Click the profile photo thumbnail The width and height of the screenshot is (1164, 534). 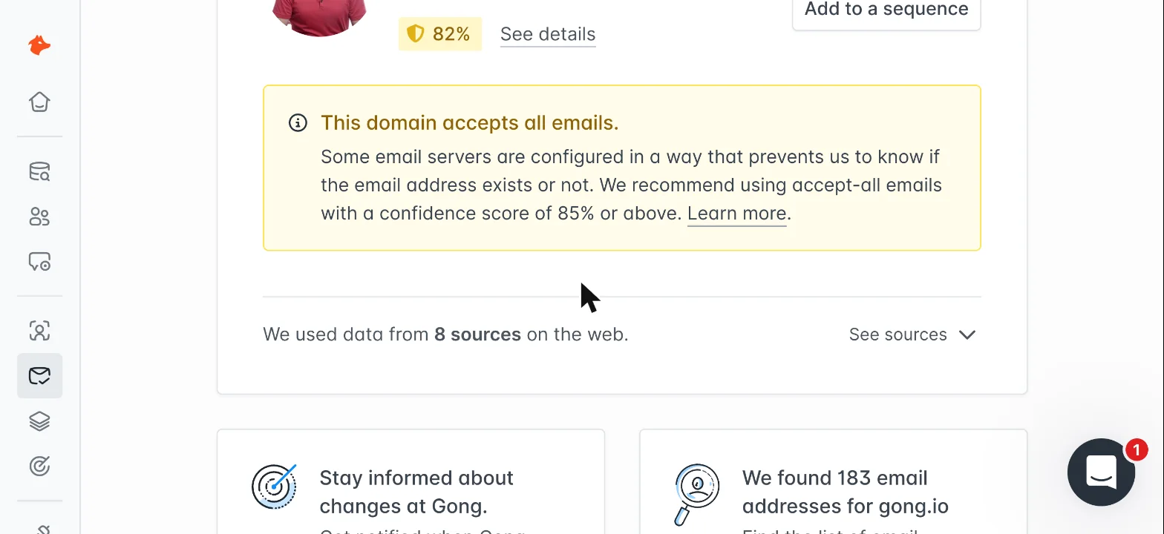pyautogui.click(x=320, y=18)
